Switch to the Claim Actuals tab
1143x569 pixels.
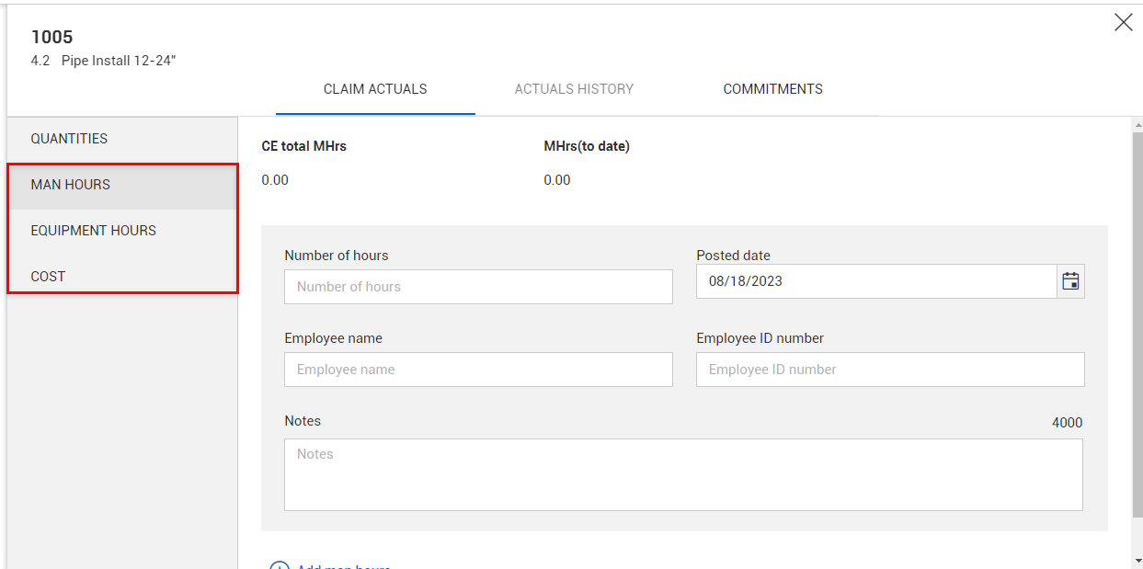pyautogui.click(x=375, y=89)
